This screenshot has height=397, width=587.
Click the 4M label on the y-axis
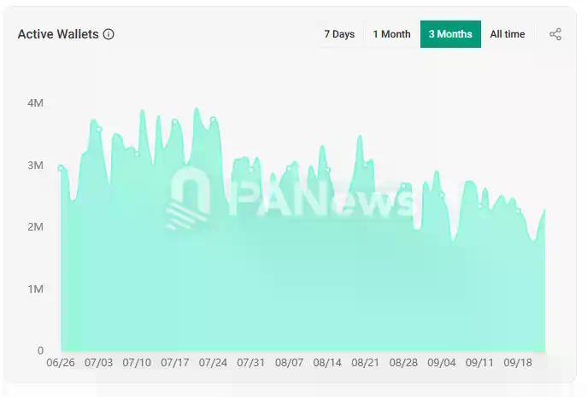(x=35, y=102)
